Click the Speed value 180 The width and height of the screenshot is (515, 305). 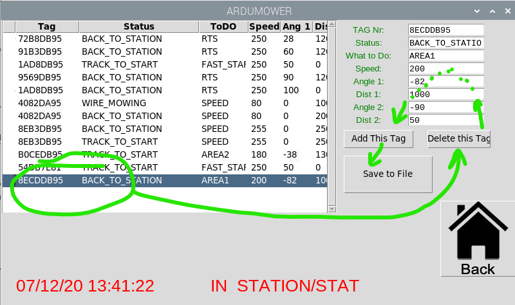(259, 154)
